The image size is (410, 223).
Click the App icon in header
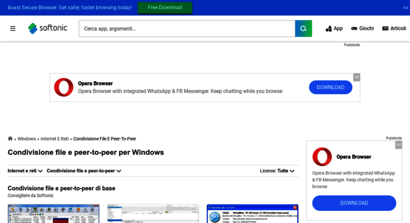point(328,28)
